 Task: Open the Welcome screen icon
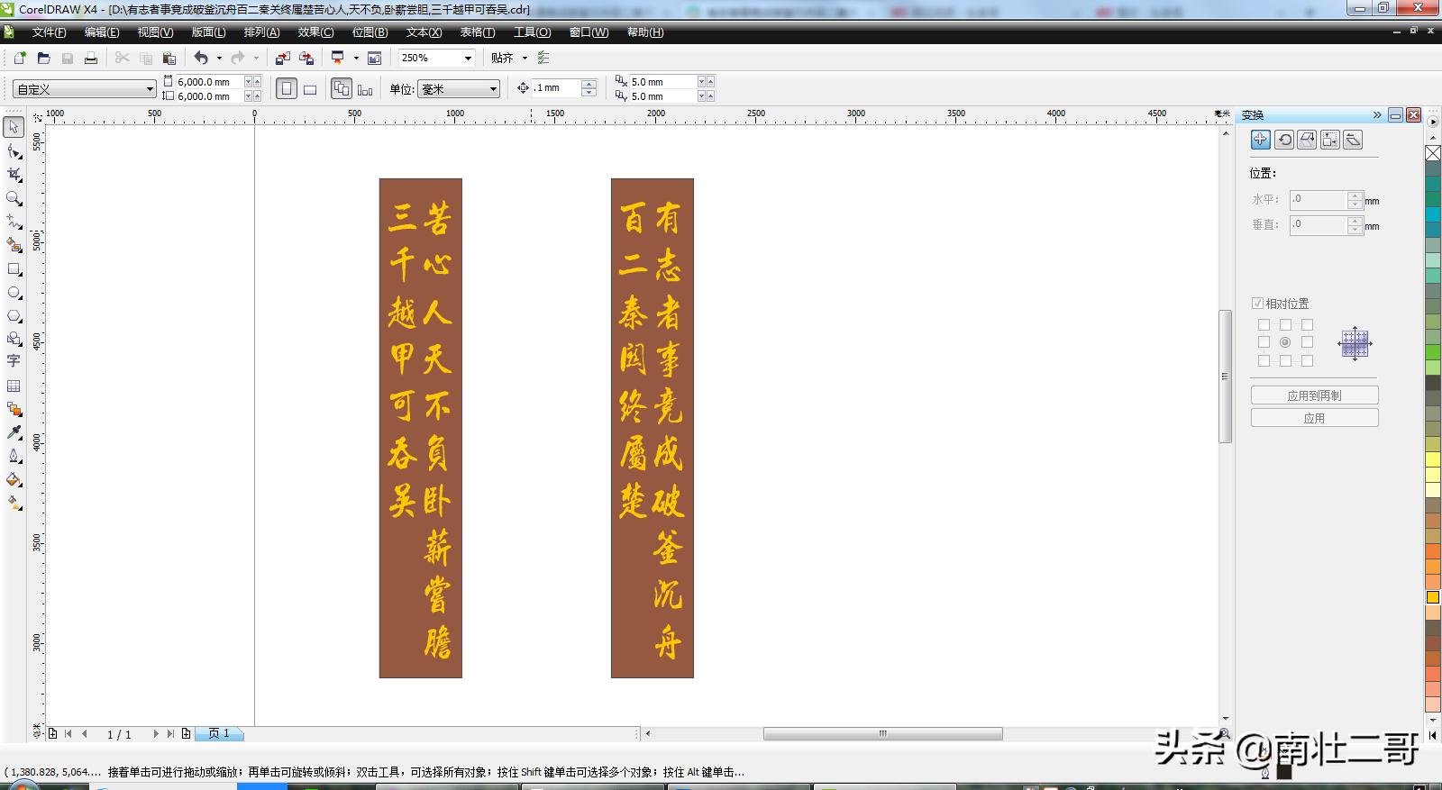click(x=374, y=58)
